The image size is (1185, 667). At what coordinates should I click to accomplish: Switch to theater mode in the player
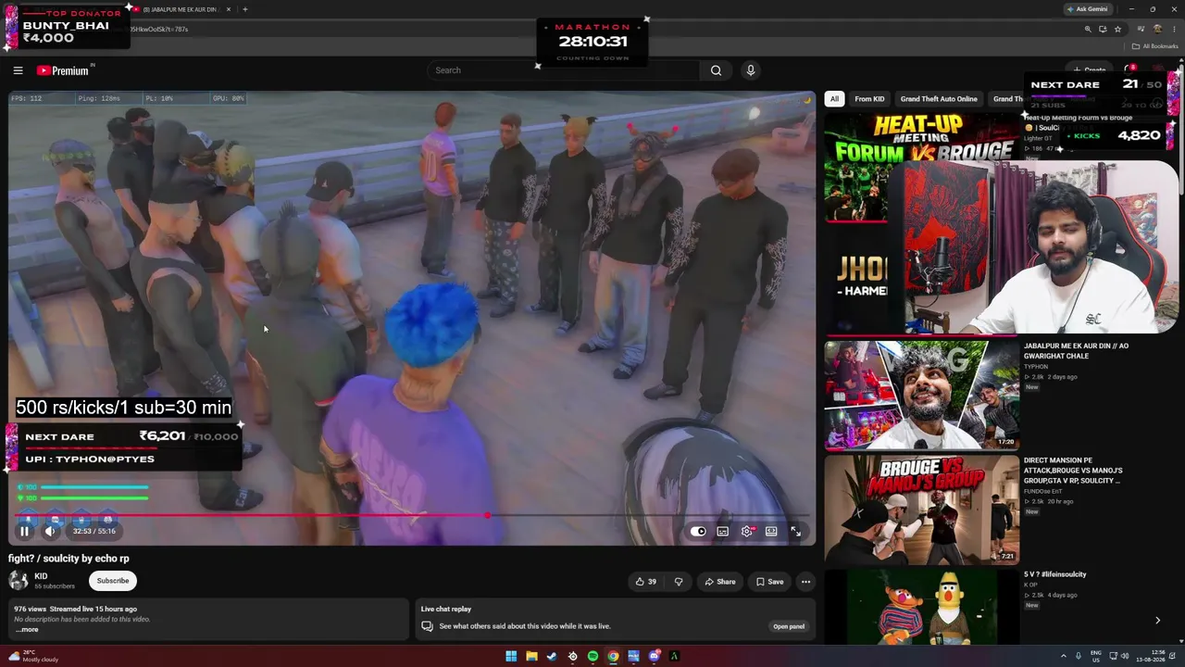pyautogui.click(x=771, y=531)
